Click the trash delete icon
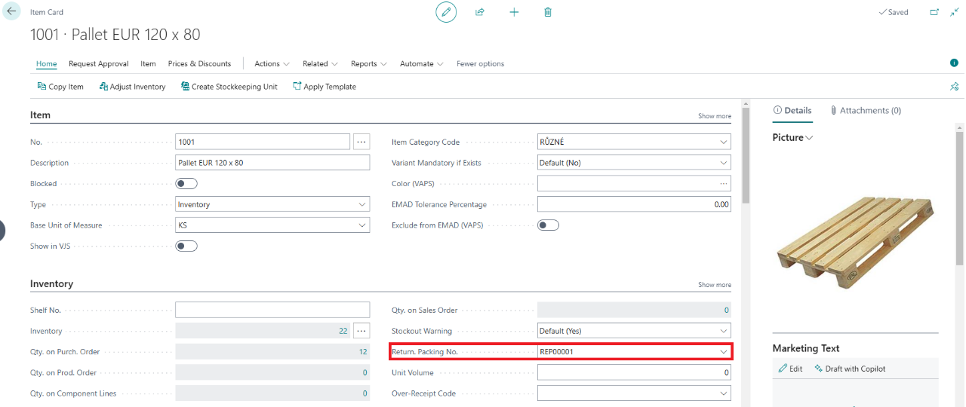The width and height of the screenshot is (966, 407). (x=548, y=12)
